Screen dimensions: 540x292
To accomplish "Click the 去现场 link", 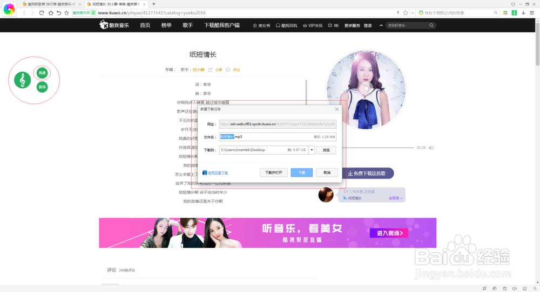I will point(395,198).
